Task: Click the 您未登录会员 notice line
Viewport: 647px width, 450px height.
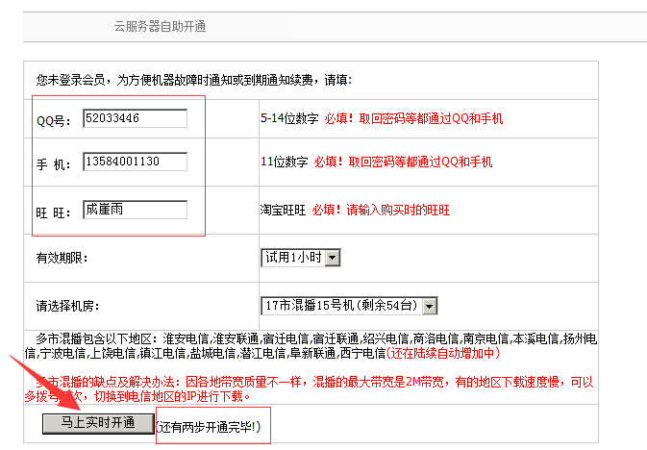Action: pos(194,80)
